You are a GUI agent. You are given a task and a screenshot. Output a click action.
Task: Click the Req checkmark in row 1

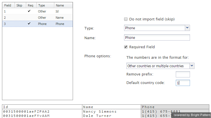click(x=29, y=11)
